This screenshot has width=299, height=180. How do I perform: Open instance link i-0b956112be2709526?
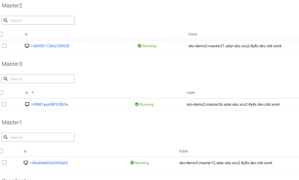(x=50, y=46)
